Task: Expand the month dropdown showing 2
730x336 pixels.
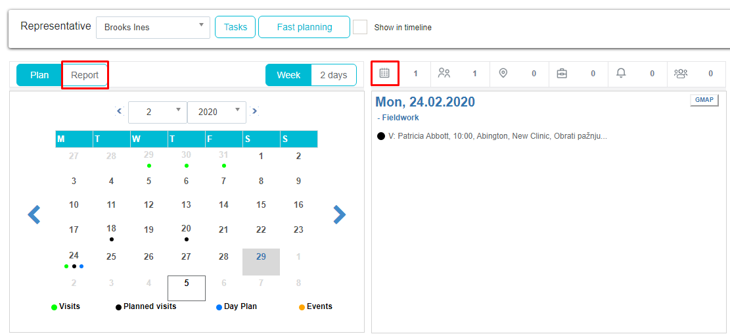Action: point(157,112)
